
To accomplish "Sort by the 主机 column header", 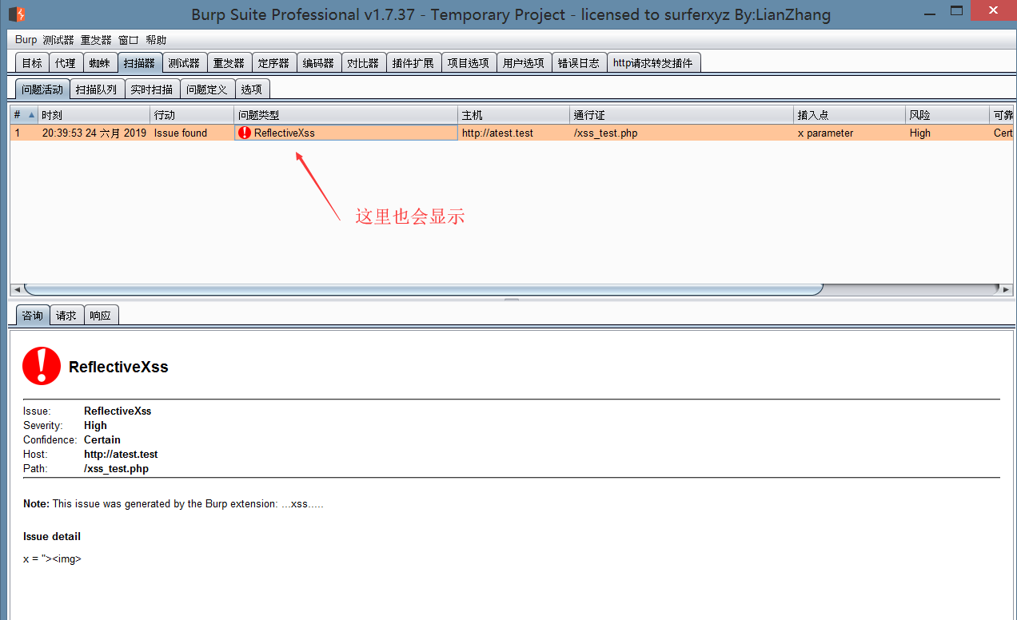I will (514, 115).
